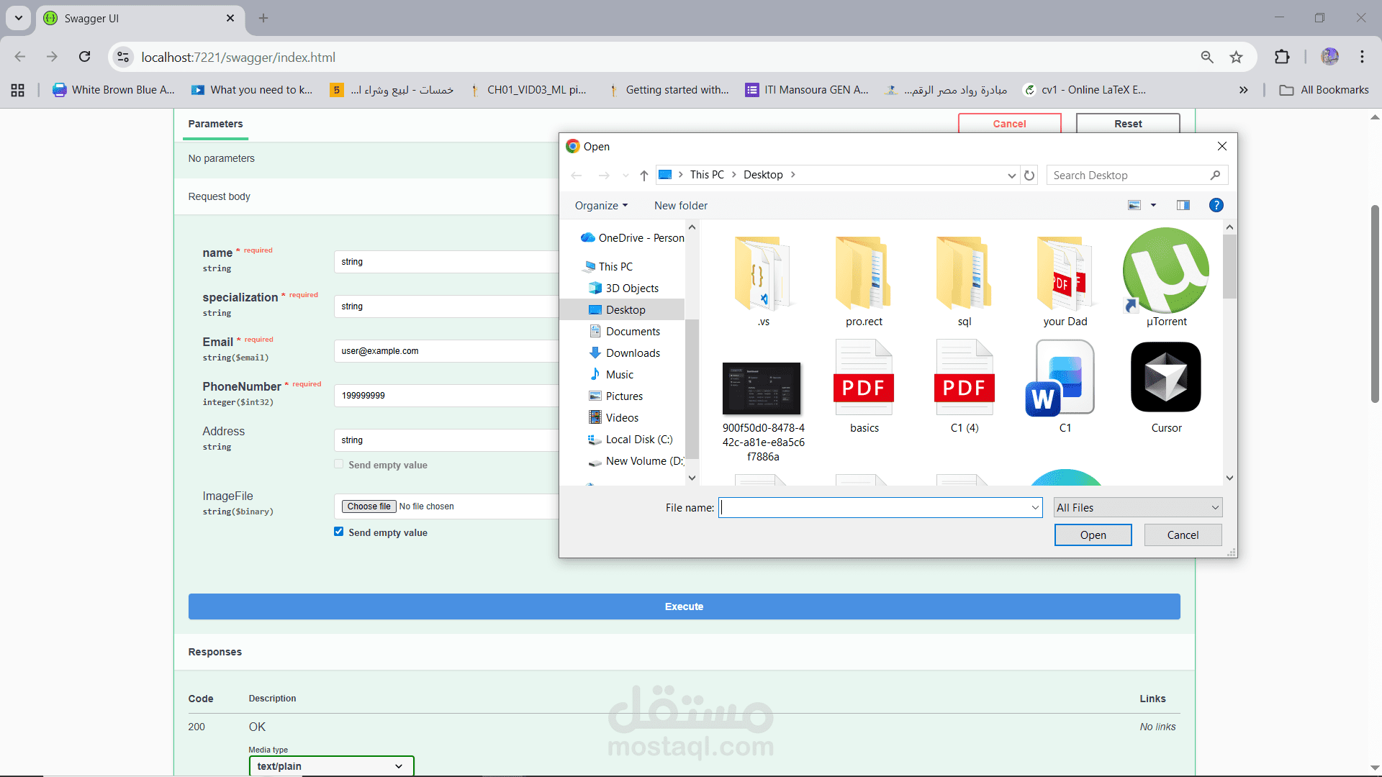This screenshot has height=777, width=1382.
Task: Open the Chrome profile avatar
Action: tap(1329, 57)
